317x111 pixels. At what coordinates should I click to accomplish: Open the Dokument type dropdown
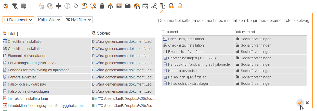click(x=18, y=20)
